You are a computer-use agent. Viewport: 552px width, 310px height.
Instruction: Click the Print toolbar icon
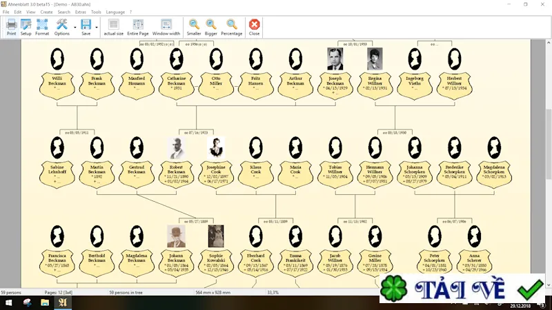[x=11, y=25]
